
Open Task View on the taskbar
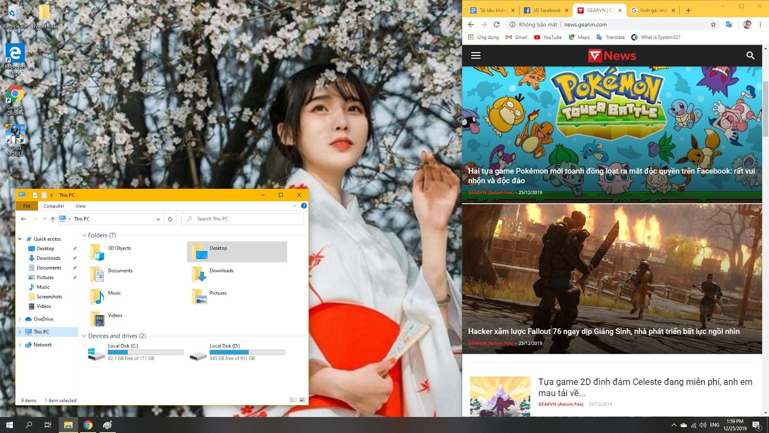click(48, 425)
